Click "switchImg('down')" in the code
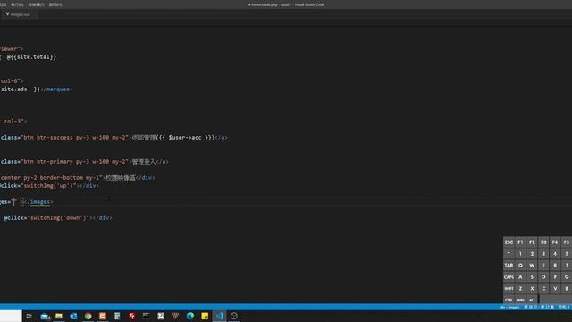This screenshot has height=322, width=572. pos(59,218)
